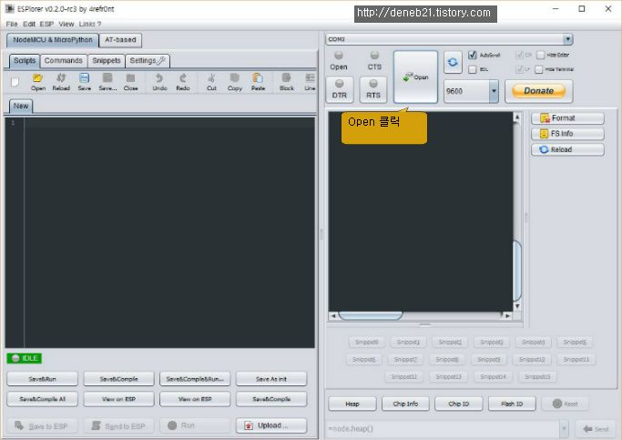622x440 pixels.
Task: Open the File menu
Action: click(12, 24)
